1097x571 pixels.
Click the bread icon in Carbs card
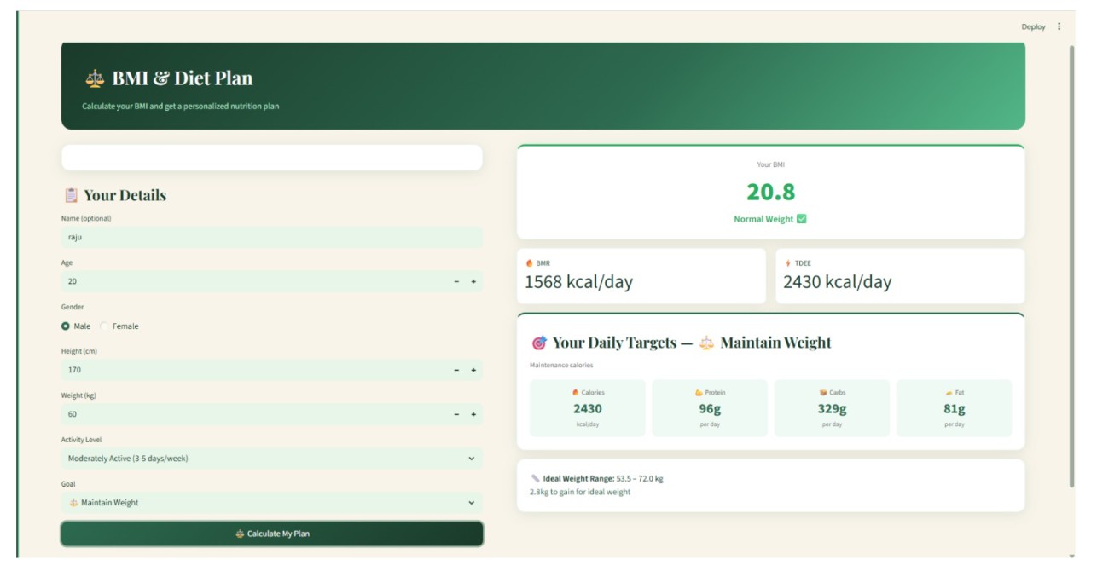[823, 393]
